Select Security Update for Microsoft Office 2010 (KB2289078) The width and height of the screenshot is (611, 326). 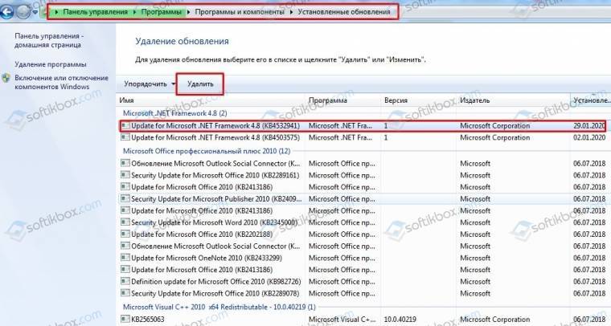pos(215,293)
